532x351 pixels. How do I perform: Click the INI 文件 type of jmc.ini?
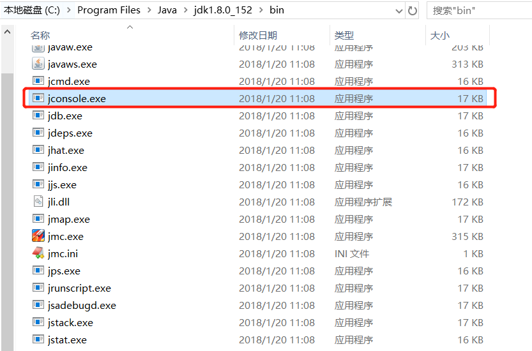[351, 253]
